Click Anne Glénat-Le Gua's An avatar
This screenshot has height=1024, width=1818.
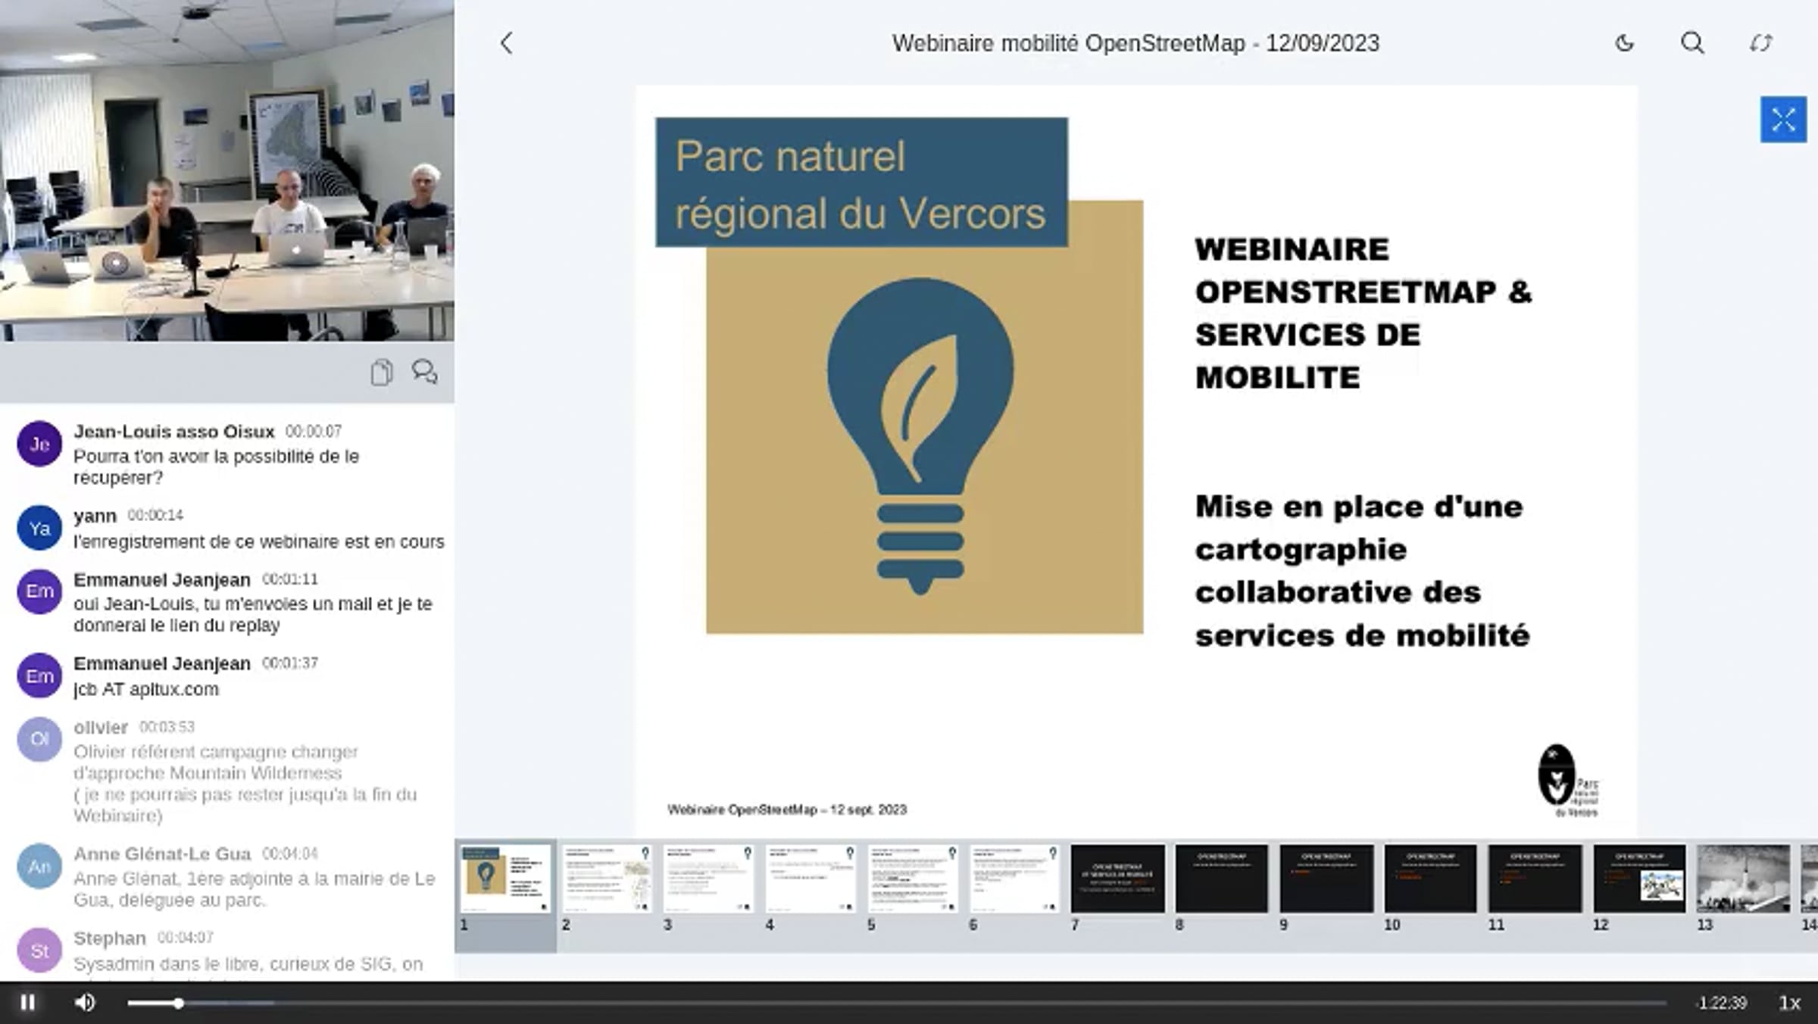39,866
